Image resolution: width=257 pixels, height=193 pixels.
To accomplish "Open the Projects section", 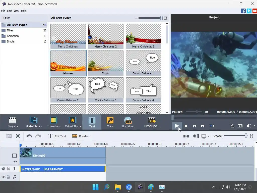I will pos(13,122).
